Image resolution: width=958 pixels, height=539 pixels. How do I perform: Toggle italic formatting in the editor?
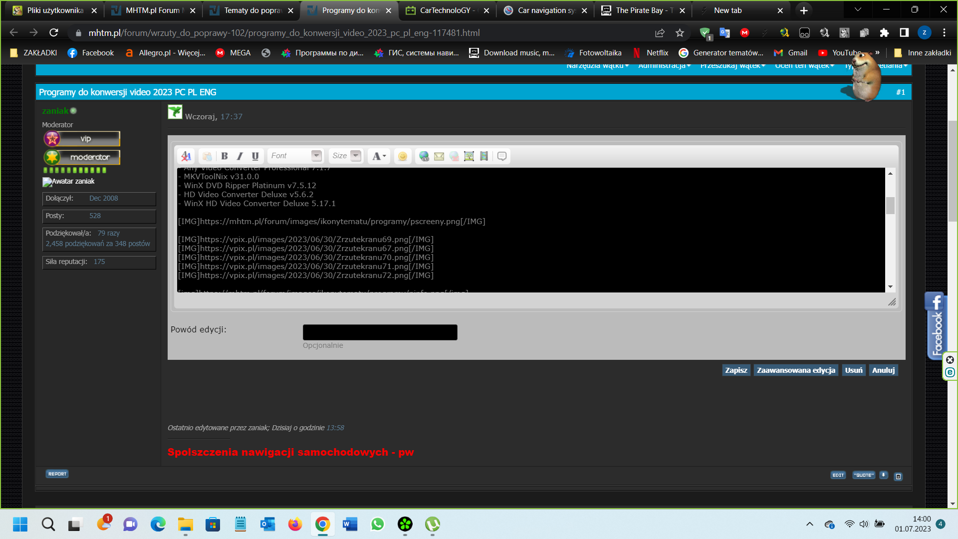tap(240, 156)
